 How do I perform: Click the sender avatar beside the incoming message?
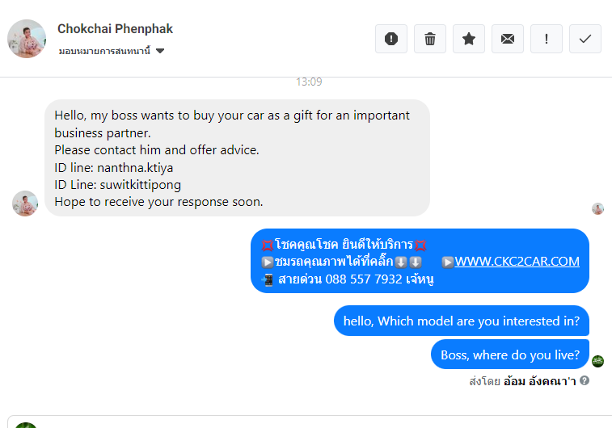click(25, 204)
